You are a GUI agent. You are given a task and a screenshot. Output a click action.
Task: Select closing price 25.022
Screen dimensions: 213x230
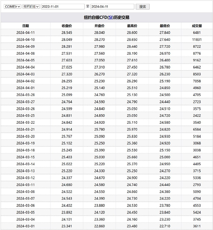[67, 164]
